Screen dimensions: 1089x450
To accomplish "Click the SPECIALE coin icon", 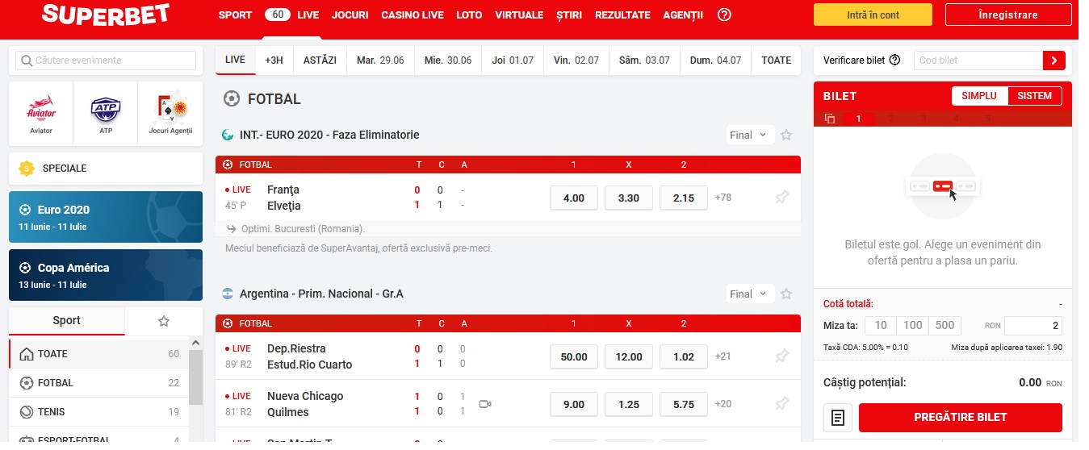I will (27, 169).
